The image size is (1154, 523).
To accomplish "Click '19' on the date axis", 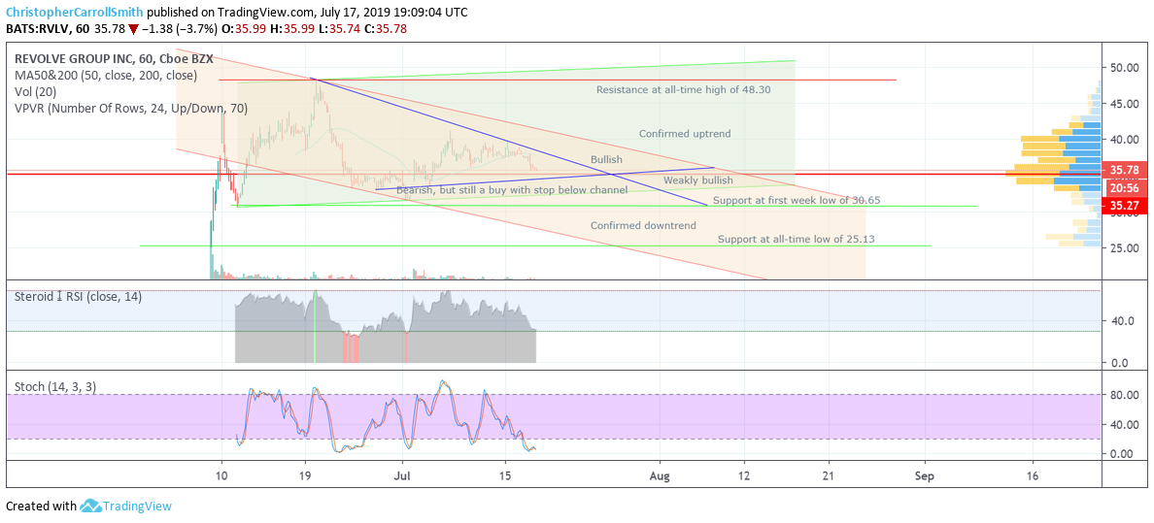I will pyautogui.click(x=305, y=475).
